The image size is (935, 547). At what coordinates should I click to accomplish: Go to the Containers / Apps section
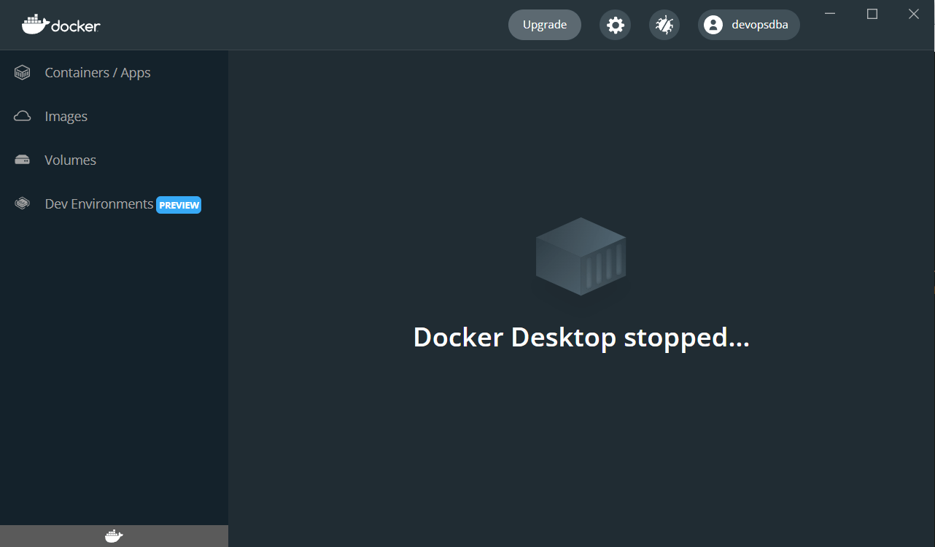coord(97,73)
